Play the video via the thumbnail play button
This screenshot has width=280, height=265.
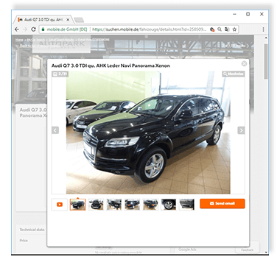[60, 205]
